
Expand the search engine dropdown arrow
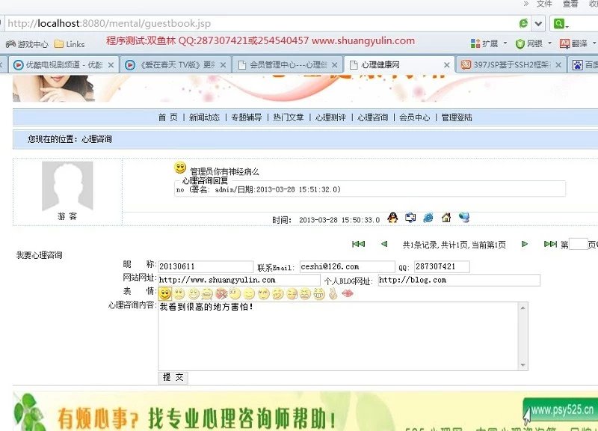567,26
